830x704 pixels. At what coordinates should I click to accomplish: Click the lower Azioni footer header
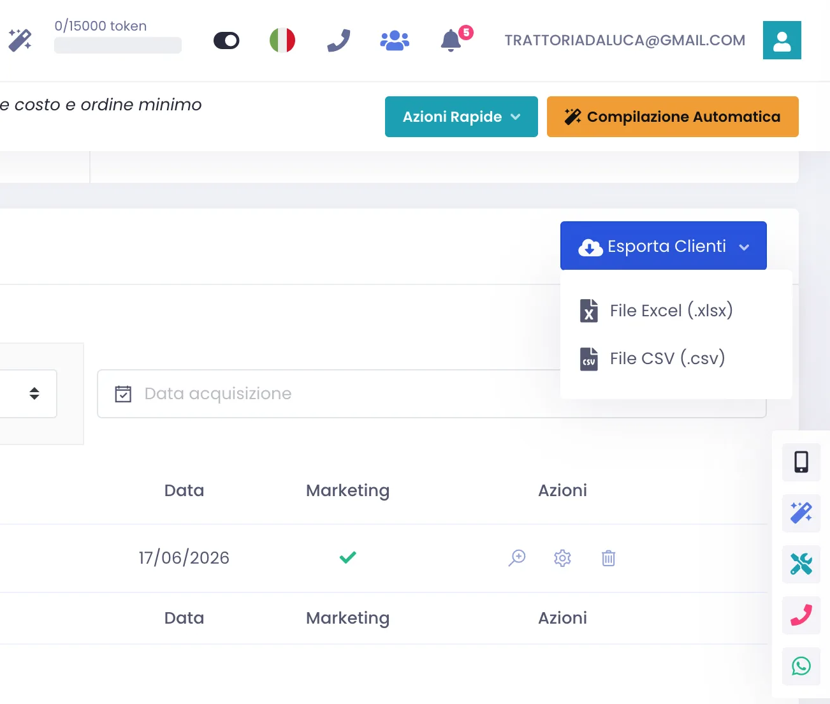point(562,618)
